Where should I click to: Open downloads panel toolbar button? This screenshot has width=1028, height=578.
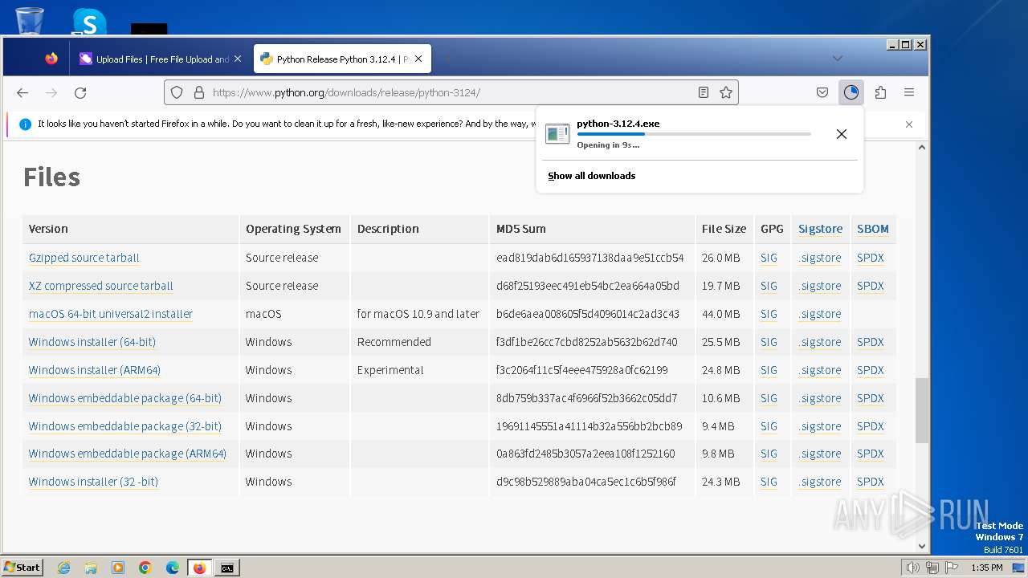tap(851, 92)
